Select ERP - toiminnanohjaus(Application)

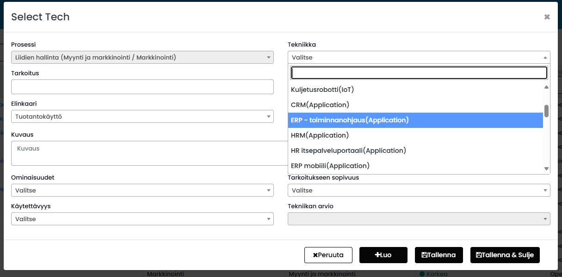pos(350,120)
